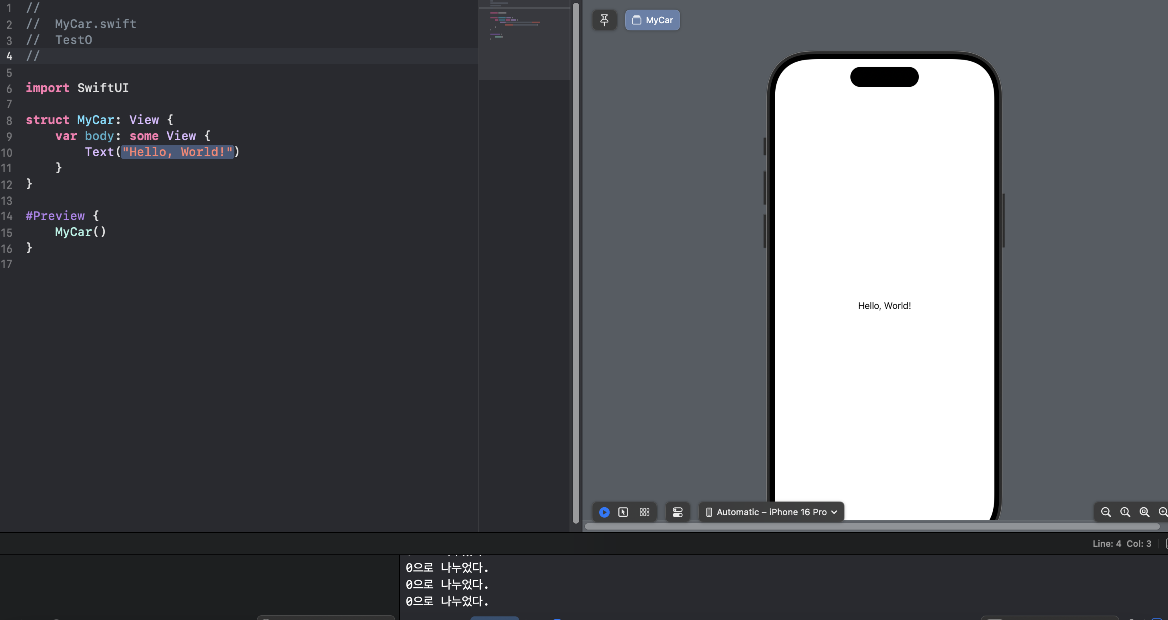The width and height of the screenshot is (1168, 620).
Task: Pin the preview with the pin icon
Action: pos(604,20)
